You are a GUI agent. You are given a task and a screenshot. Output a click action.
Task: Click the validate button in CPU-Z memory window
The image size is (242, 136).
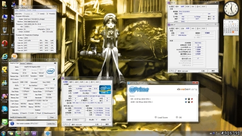click(203, 71)
